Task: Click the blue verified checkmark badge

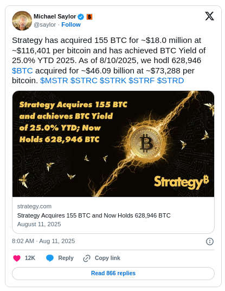Action: [x=81, y=17]
